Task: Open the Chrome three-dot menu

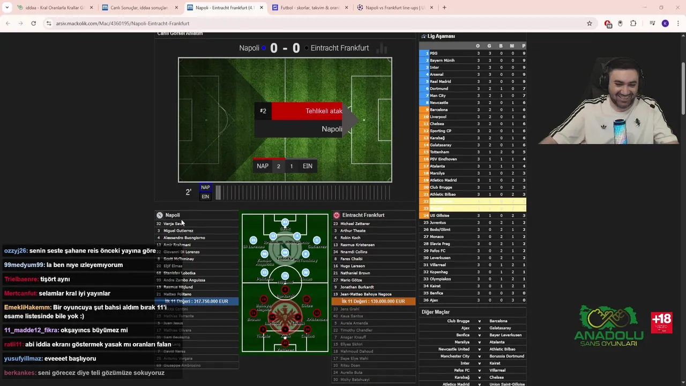Action: [678, 24]
